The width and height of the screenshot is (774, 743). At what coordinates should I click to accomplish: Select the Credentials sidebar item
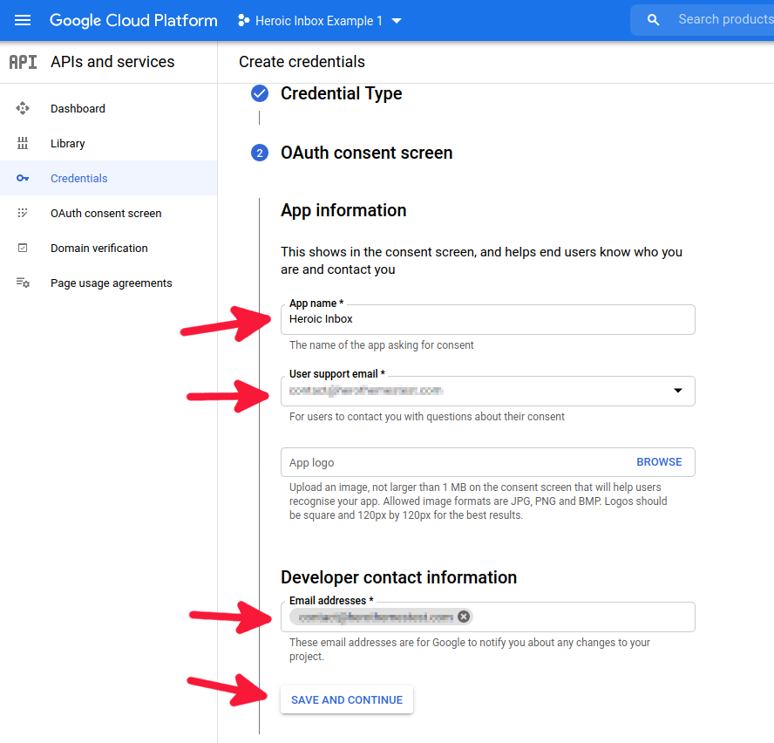coord(109,178)
